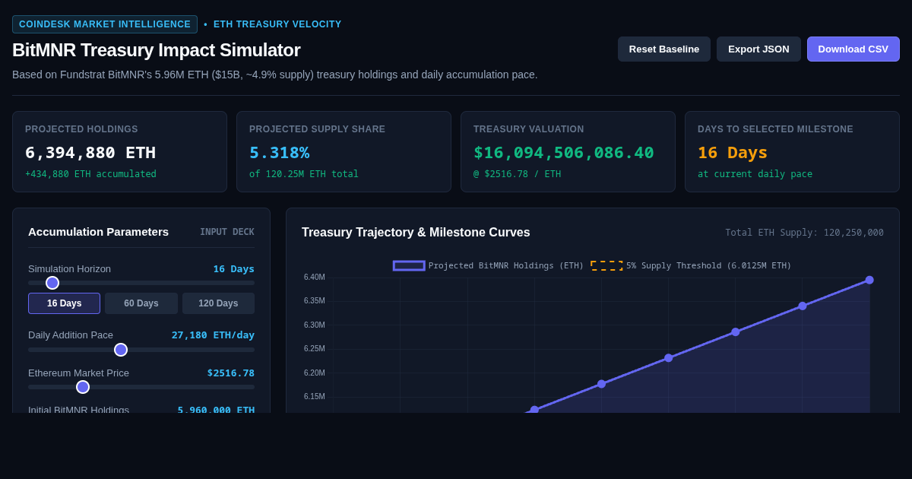The height and width of the screenshot is (479, 912).
Task: Click the INPUT DECK label
Action: [227, 232]
